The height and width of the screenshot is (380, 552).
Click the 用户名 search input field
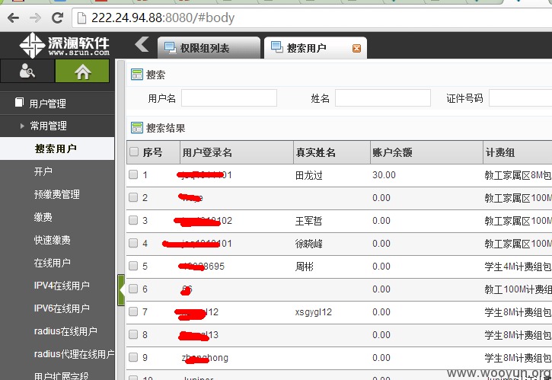(x=228, y=98)
